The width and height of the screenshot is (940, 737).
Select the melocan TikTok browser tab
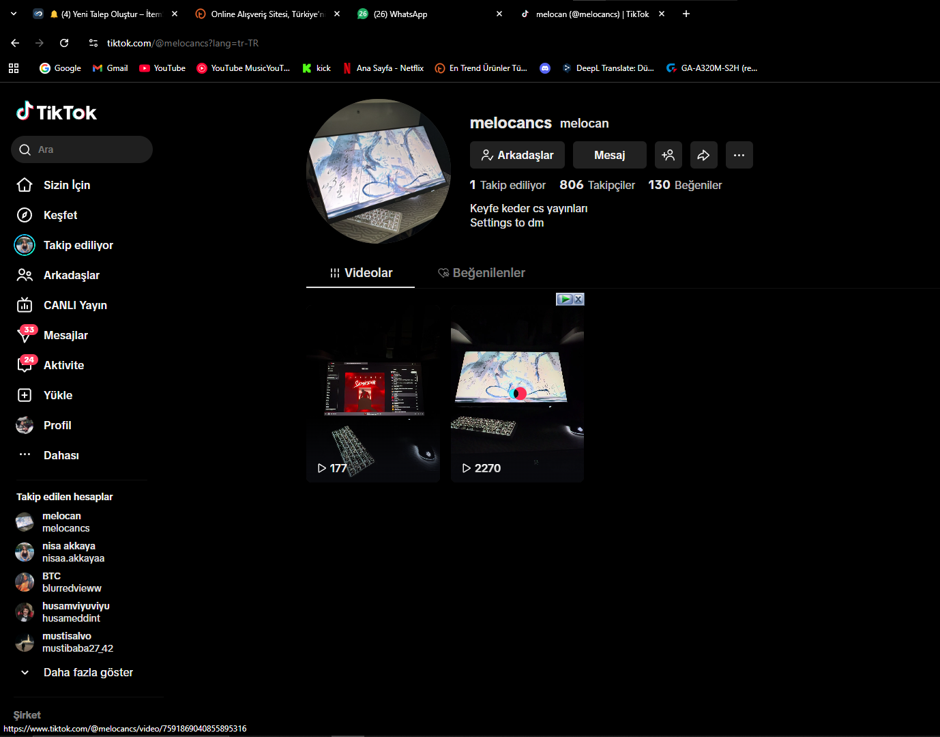(x=592, y=14)
